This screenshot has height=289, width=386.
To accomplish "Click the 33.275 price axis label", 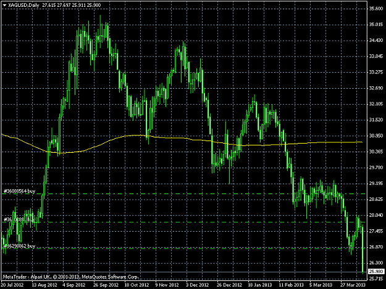I will pos(376,72).
